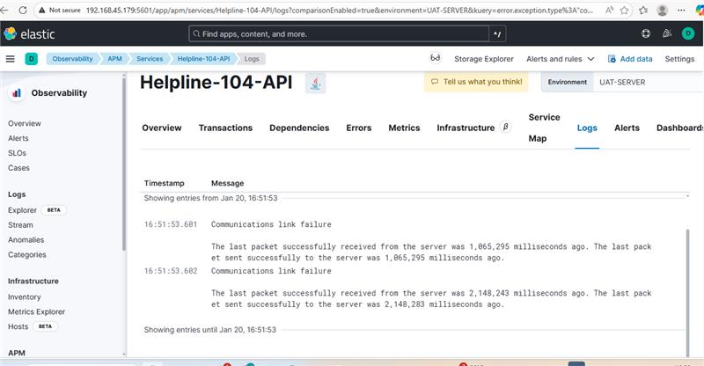
Task: Open the hamburger navigation menu
Action: coord(11,59)
